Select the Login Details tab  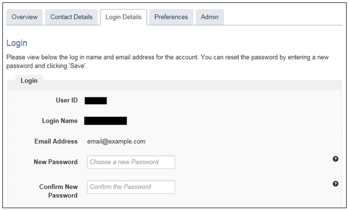pyautogui.click(x=123, y=17)
